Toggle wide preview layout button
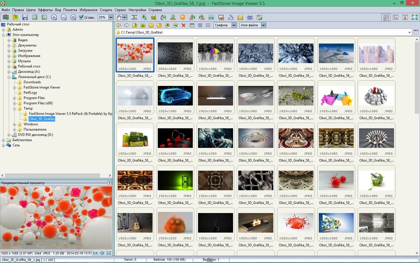420x263 pixels. [x=395, y=18]
